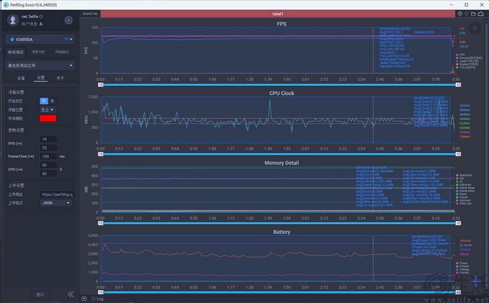Click the FPS threshold field showing 18

(48, 139)
